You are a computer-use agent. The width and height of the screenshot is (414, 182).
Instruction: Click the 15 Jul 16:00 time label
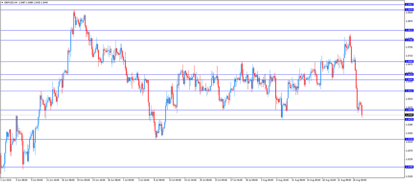pyautogui.click(x=190, y=180)
